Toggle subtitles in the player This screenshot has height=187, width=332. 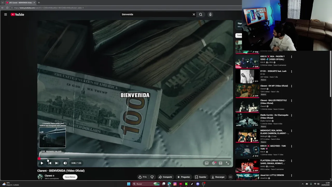click(x=207, y=163)
